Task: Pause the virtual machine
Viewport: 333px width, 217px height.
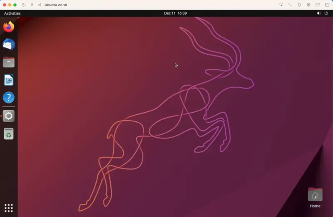Action: 32,5
